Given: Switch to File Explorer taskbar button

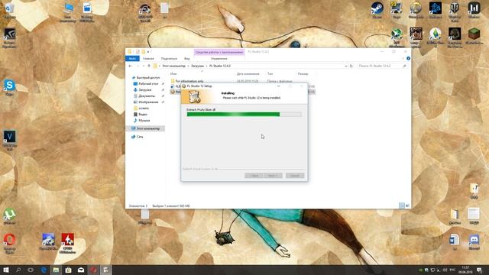Looking at the screenshot, I should [56, 270].
